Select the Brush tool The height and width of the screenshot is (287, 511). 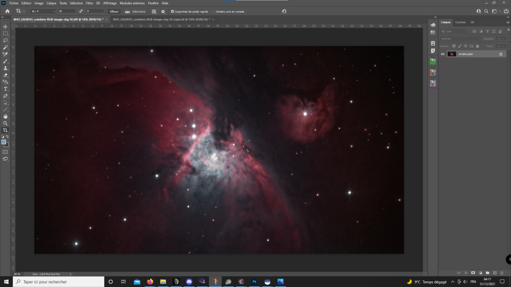5,62
